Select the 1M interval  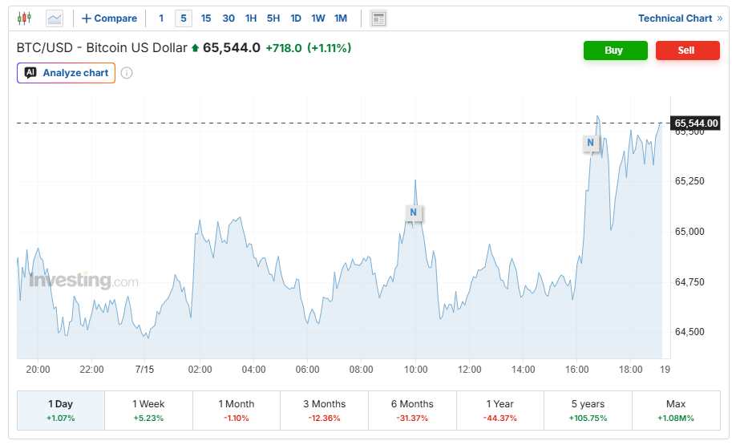(341, 18)
